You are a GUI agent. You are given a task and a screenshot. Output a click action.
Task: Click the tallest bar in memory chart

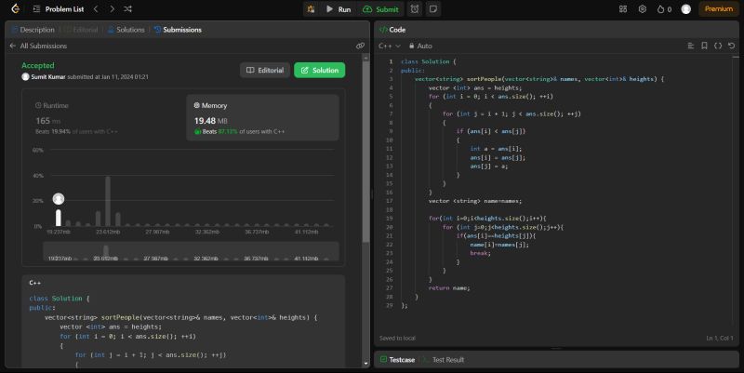pyautogui.click(x=108, y=201)
